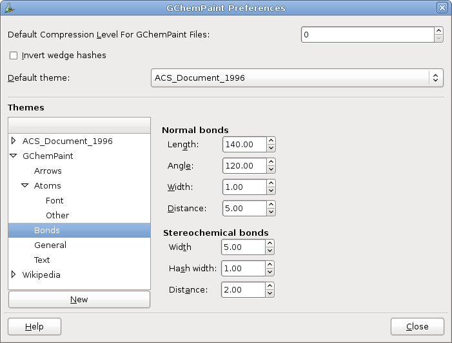Collapse the GChemPaint theme node

(14, 156)
